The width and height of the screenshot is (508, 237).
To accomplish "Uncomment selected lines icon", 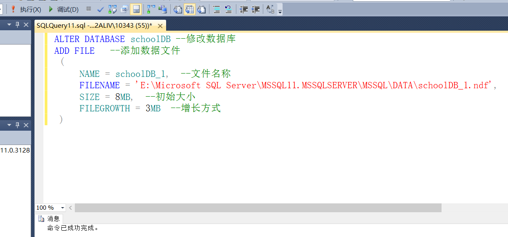I will [228, 9].
